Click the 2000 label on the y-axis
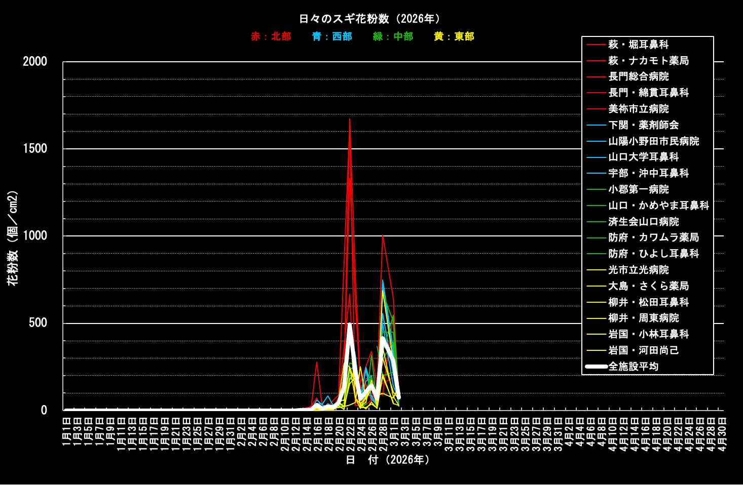Screen dimensions: 743x485 pyautogui.click(x=35, y=62)
